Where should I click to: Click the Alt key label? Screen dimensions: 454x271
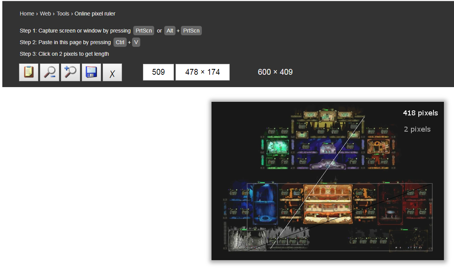pos(170,31)
